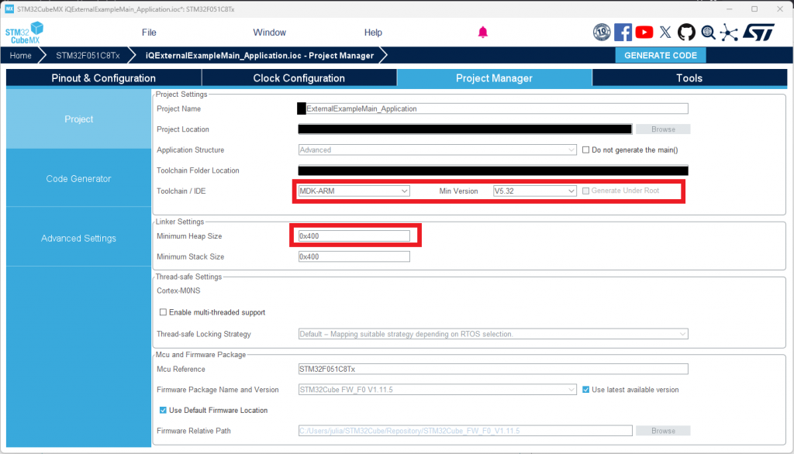The height and width of the screenshot is (454, 794).
Task: Open the File menu
Action: click(x=149, y=33)
